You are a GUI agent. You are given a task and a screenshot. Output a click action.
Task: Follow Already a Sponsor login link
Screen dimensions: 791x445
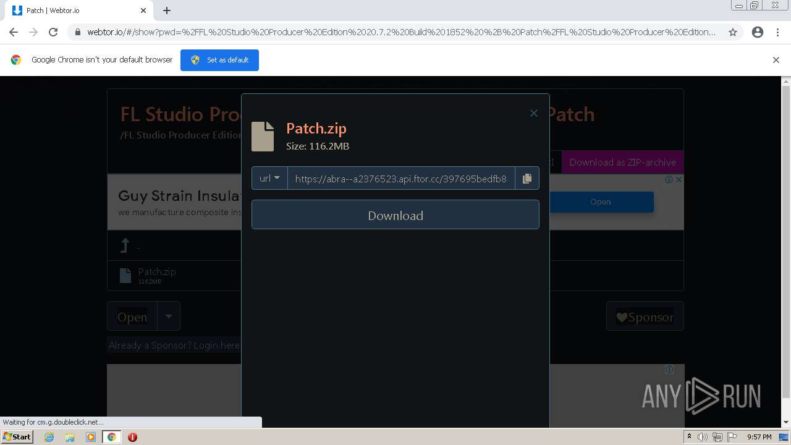(x=174, y=345)
